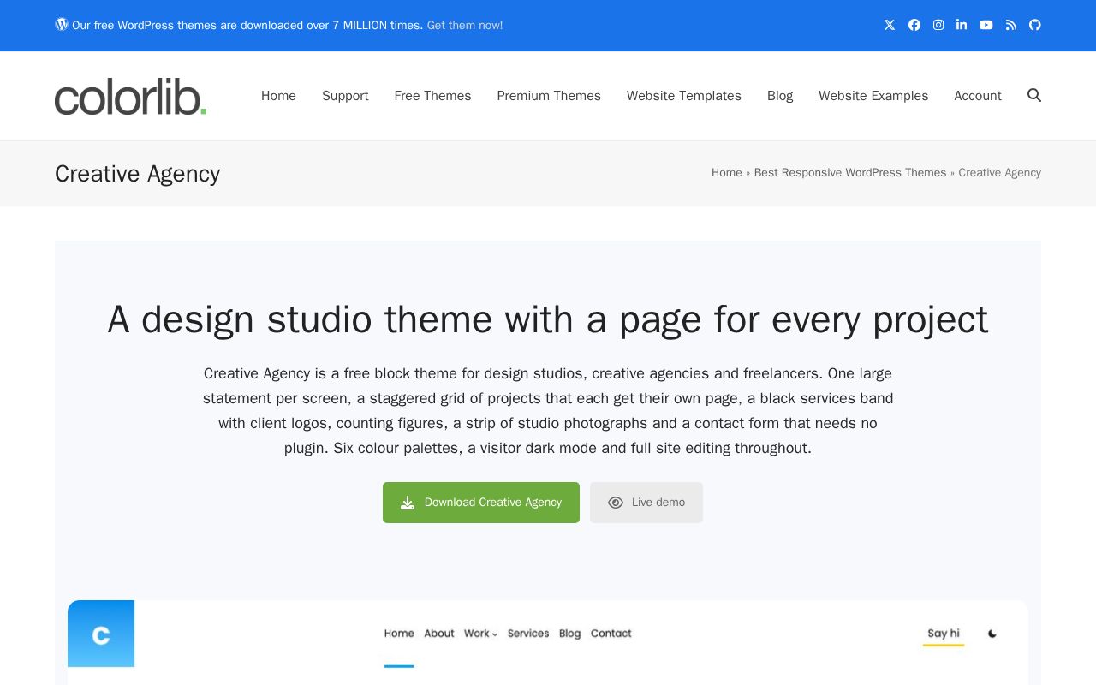Click the RSS feed icon
Viewport: 1096px width, 685px height.
(x=1011, y=25)
